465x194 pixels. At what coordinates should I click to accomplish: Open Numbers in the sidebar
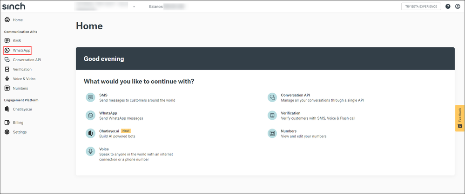click(x=20, y=88)
